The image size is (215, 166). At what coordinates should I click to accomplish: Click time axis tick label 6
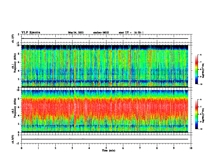(x=123, y=148)
